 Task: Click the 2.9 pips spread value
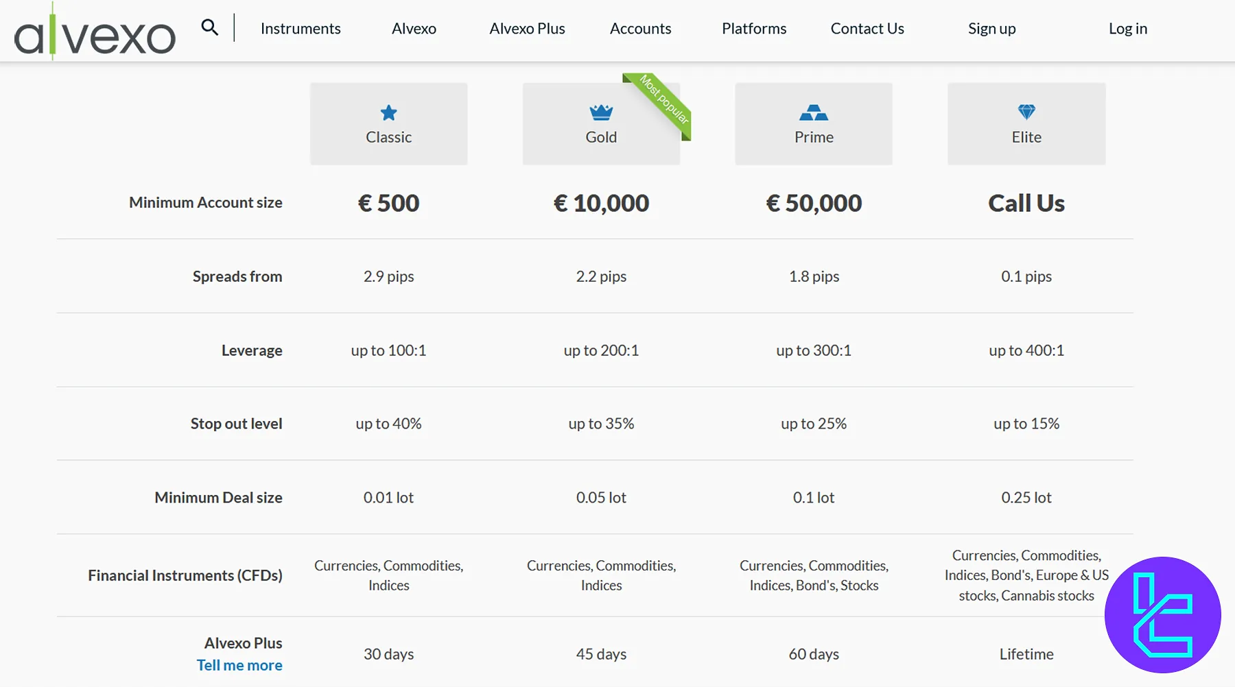[x=389, y=276]
